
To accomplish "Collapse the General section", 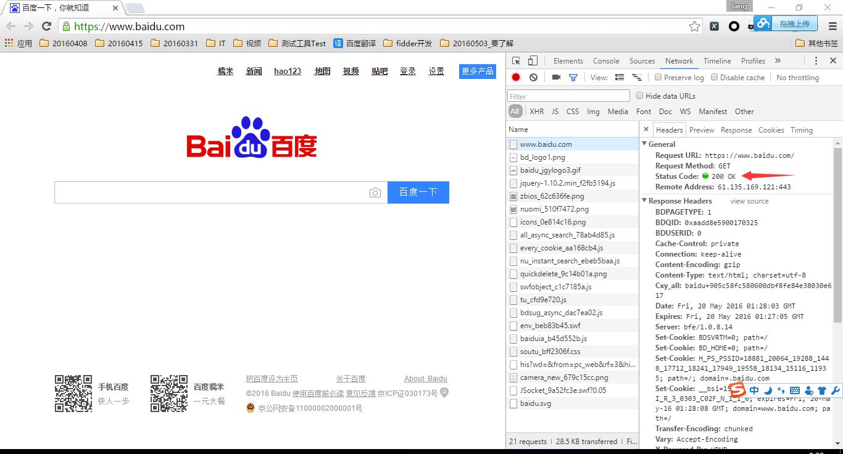I will click(x=645, y=144).
